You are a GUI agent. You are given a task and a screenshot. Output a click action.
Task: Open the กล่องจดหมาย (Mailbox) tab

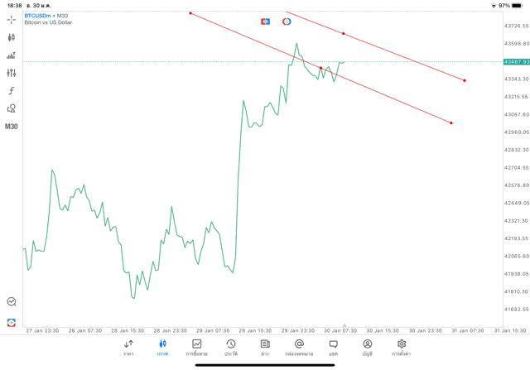tap(299, 347)
